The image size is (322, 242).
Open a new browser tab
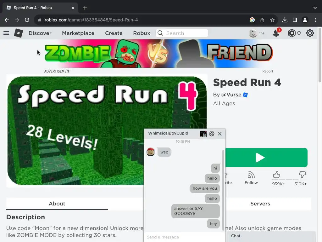[x=85, y=8]
